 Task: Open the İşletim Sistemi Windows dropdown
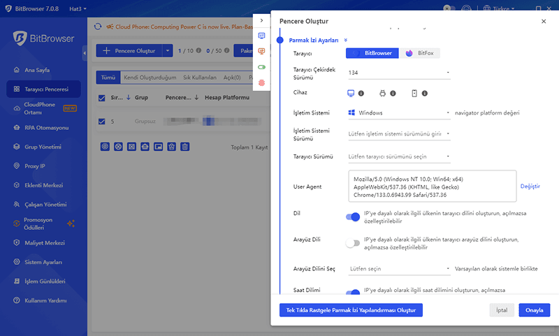[398, 112]
